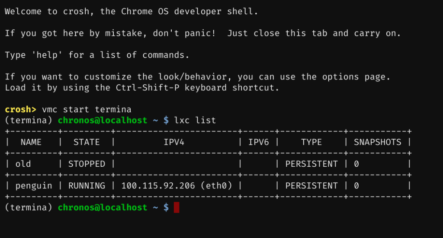The image size is (443, 238).
Task: Click the IPV4 column header
Action: coord(174,142)
